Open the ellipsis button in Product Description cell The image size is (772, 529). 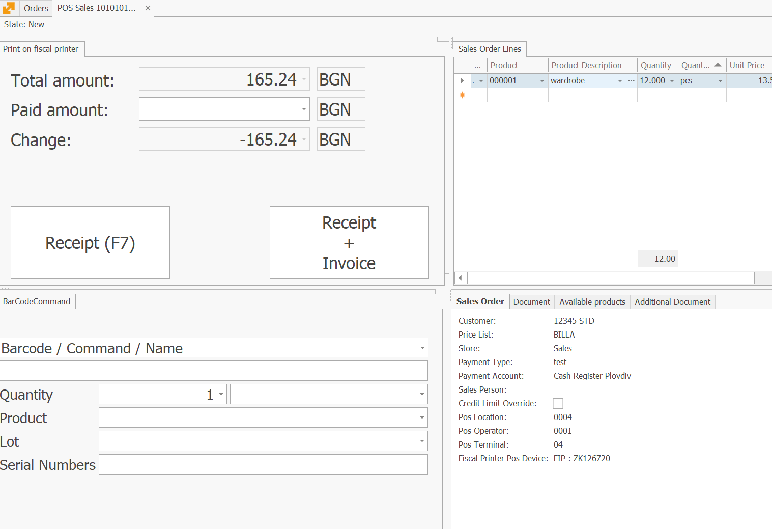631,80
